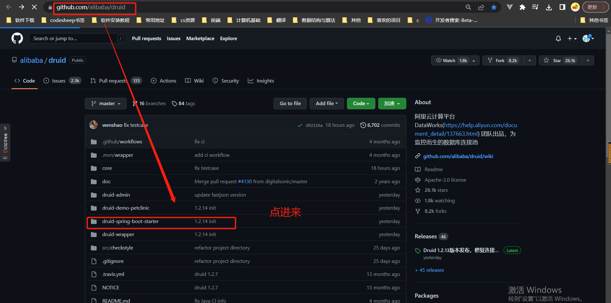Open the NOTICE file
Screen dimensions: 611x303
tap(111, 288)
